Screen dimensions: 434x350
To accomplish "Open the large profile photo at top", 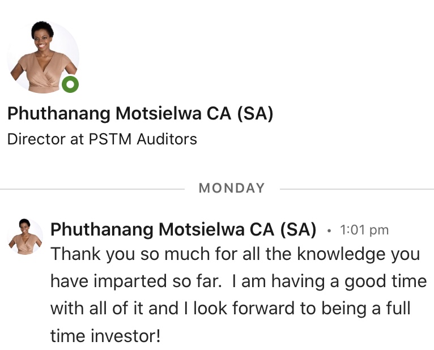I will pyautogui.click(x=43, y=57).
